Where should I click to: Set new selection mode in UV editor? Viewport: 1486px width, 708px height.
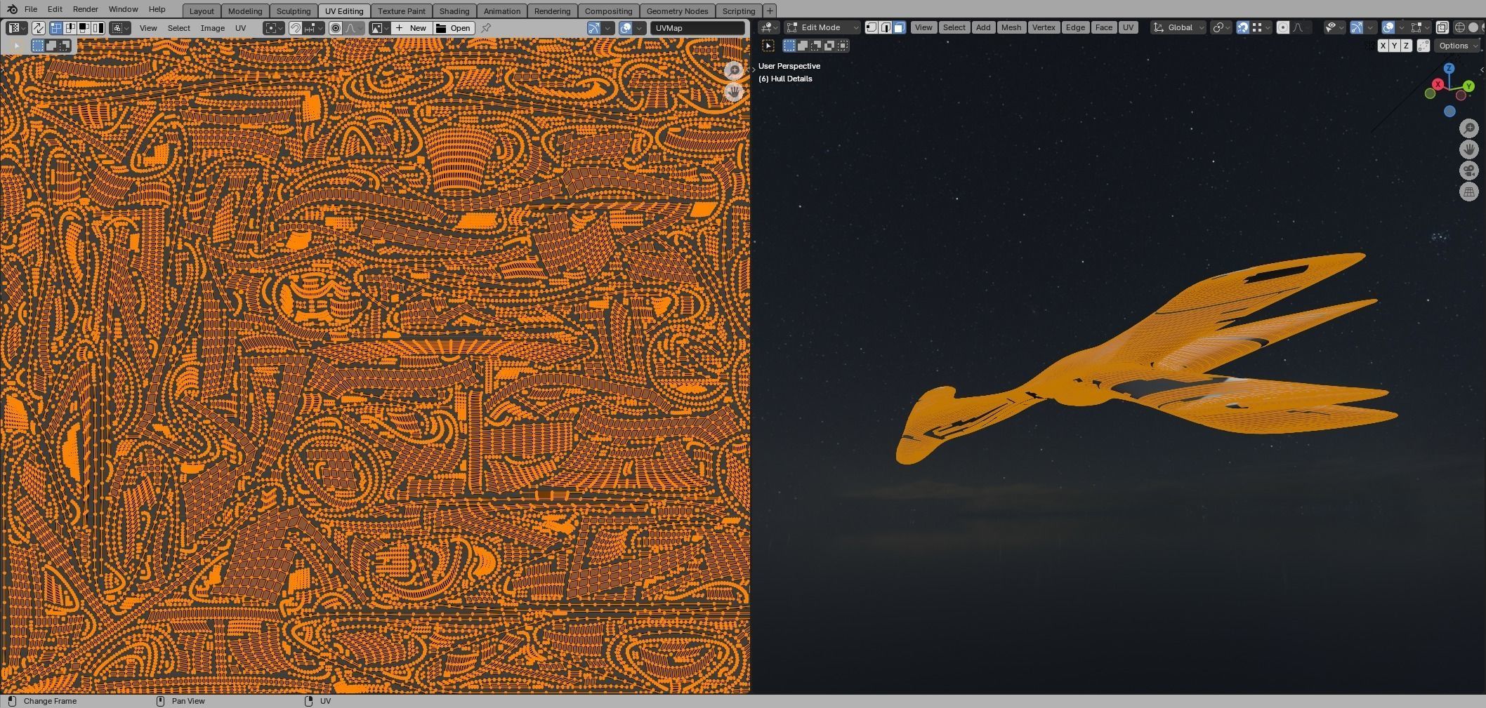tap(38, 46)
